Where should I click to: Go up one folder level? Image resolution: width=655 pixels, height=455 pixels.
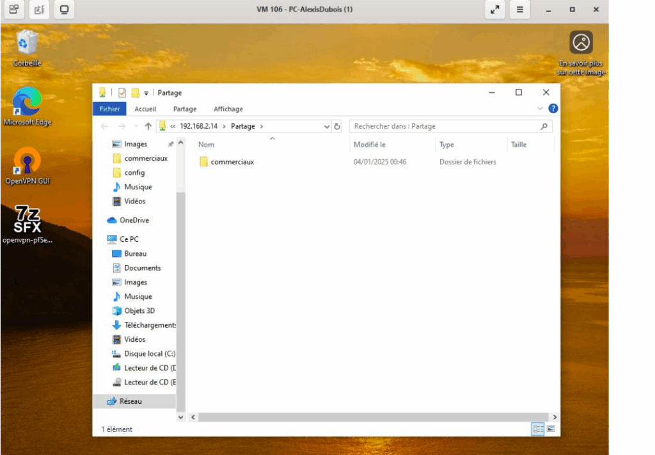148,126
